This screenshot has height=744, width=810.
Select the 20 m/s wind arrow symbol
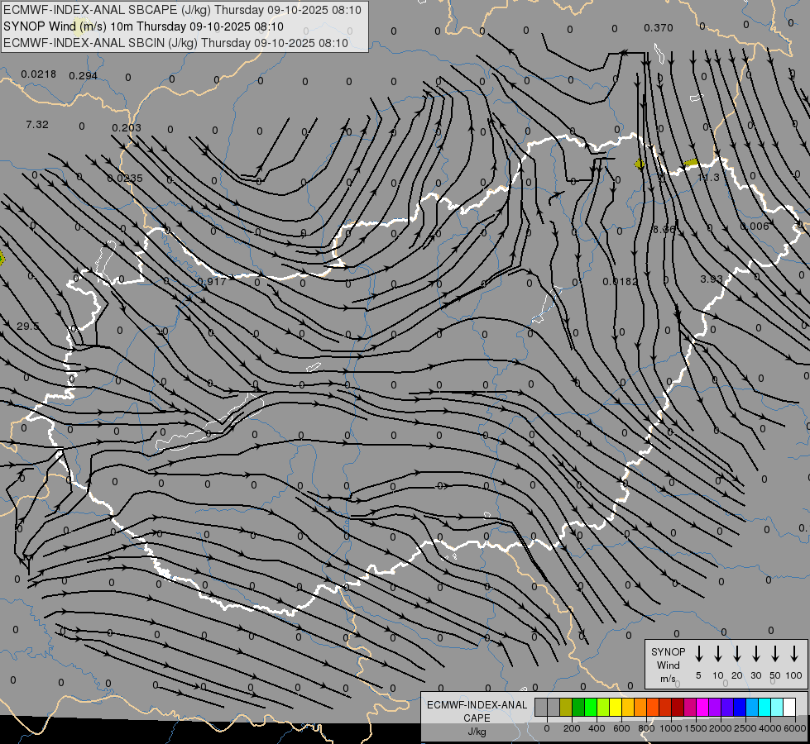coord(737,654)
